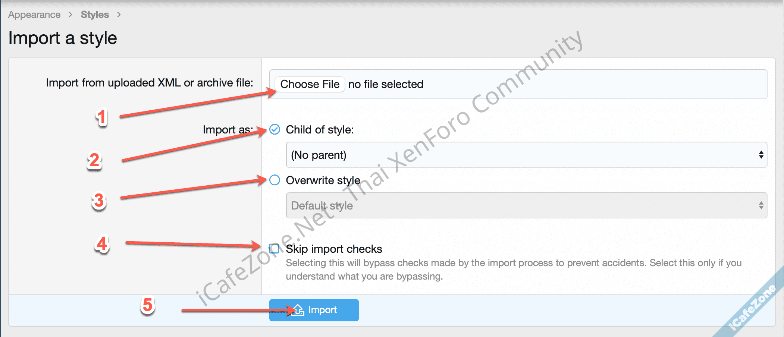Screen dimensions: 784x337
Task: Click the upload icon on the Import button
Action: pyautogui.click(x=298, y=310)
